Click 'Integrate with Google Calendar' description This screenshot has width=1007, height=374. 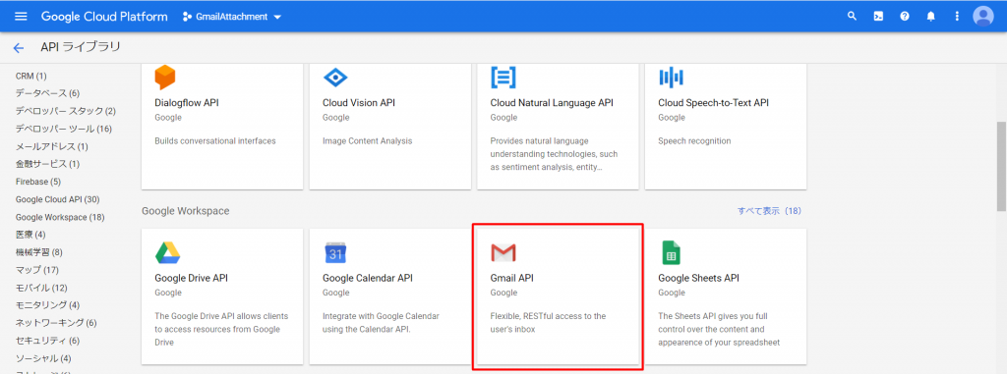click(x=381, y=323)
